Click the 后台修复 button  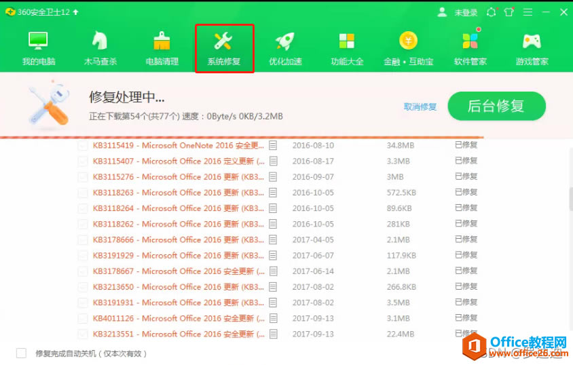[497, 106]
